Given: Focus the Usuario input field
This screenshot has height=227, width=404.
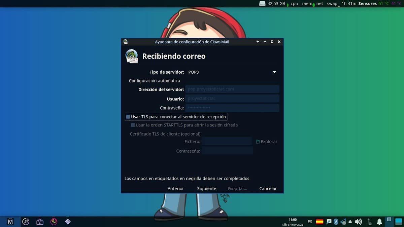Looking at the screenshot, I should [x=232, y=99].
